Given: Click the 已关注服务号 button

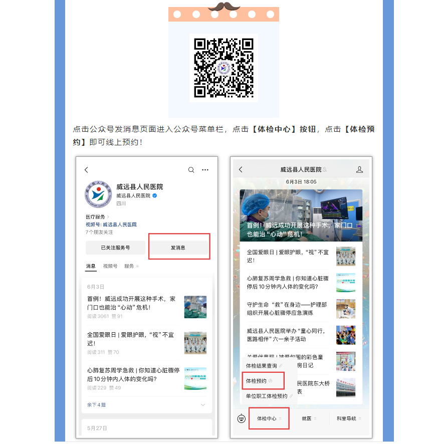Looking at the screenshot, I should pyautogui.click(x=115, y=248).
